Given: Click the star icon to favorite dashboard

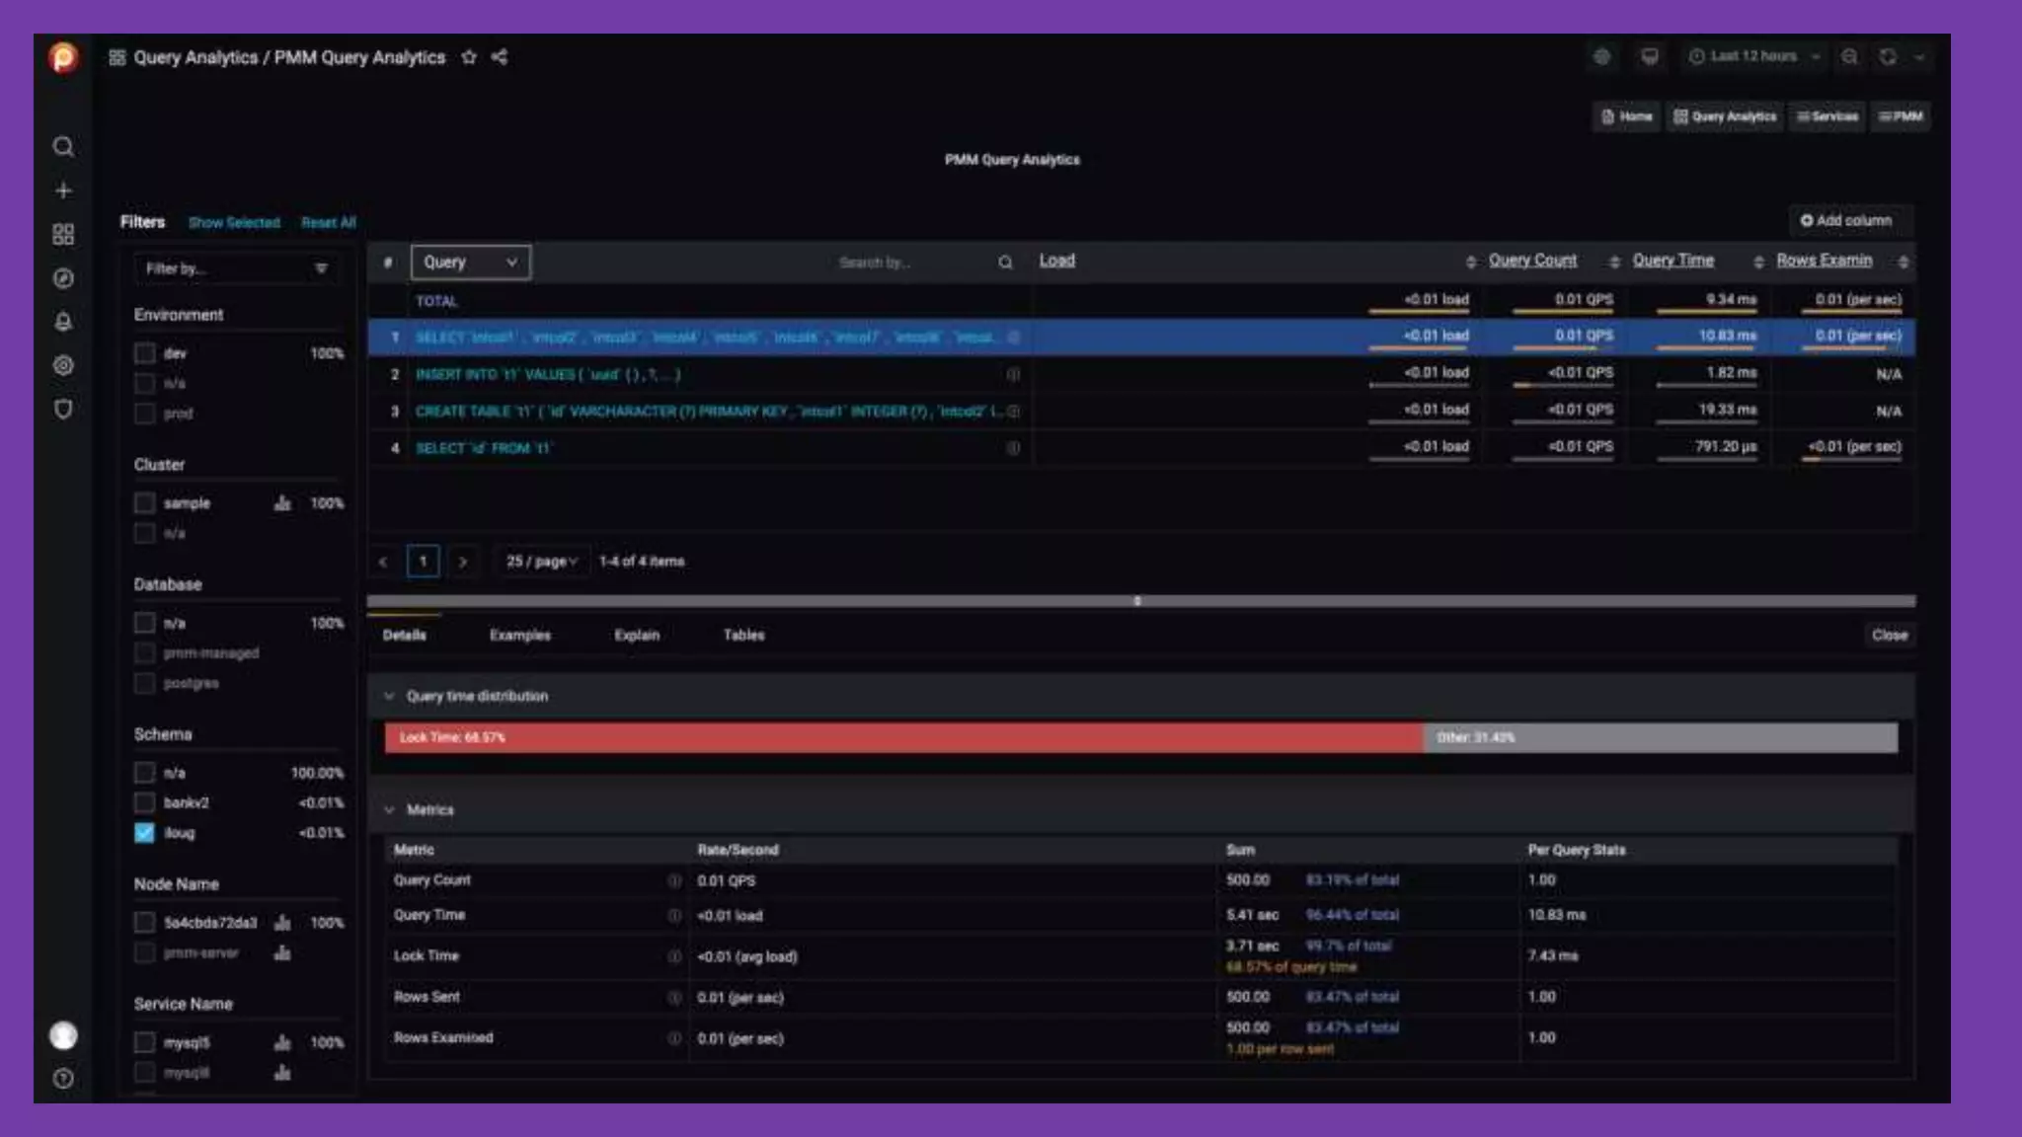Looking at the screenshot, I should tap(469, 57).
